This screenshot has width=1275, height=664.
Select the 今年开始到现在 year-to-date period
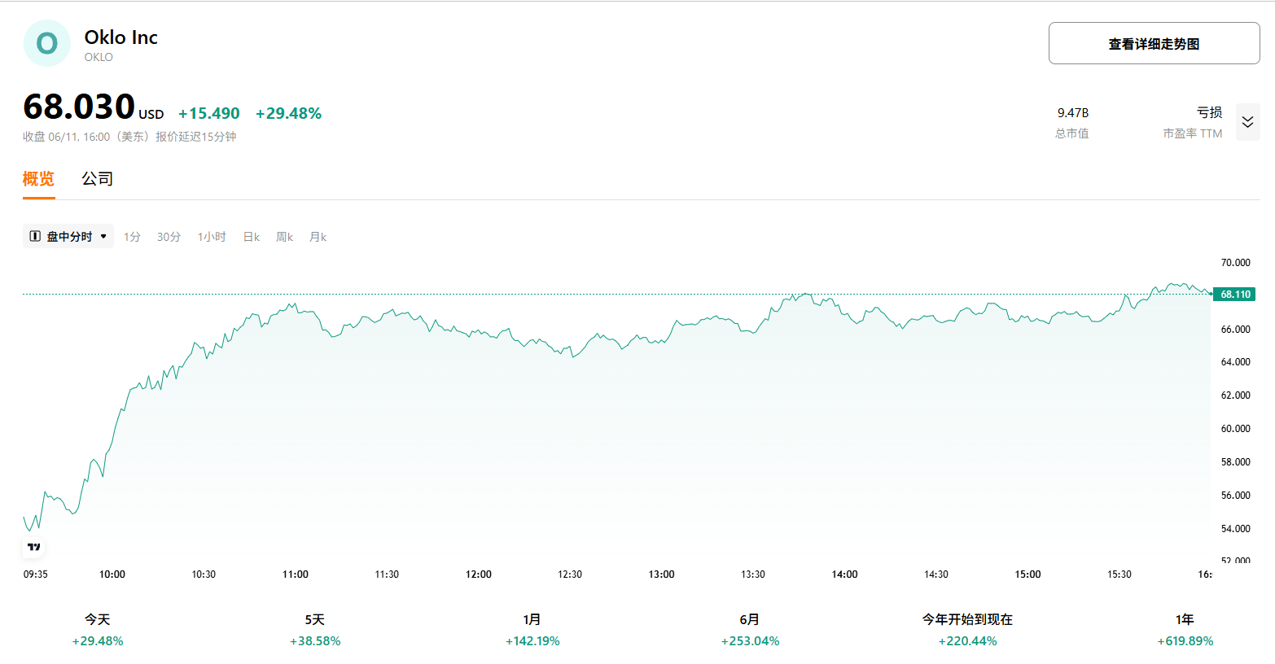click(x=967, y=630)
